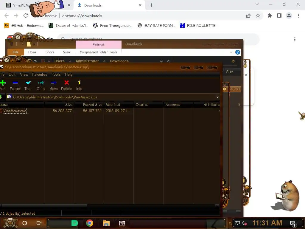Open the View menu in 7-Zip
305x229 pixels.
(x=24, y=74)
